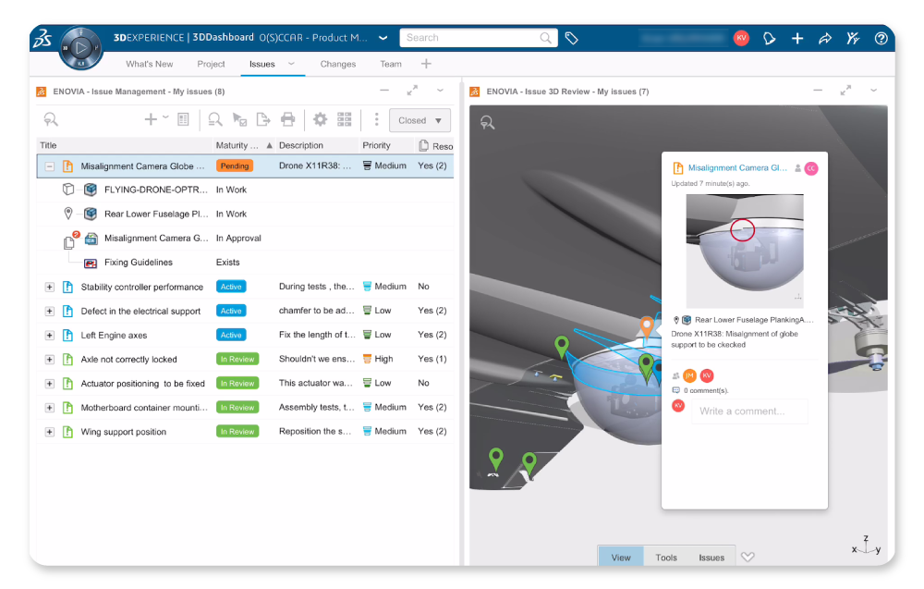
Task: Open the dashboard title dropdown chevron
Action: (x=383, y=38)
